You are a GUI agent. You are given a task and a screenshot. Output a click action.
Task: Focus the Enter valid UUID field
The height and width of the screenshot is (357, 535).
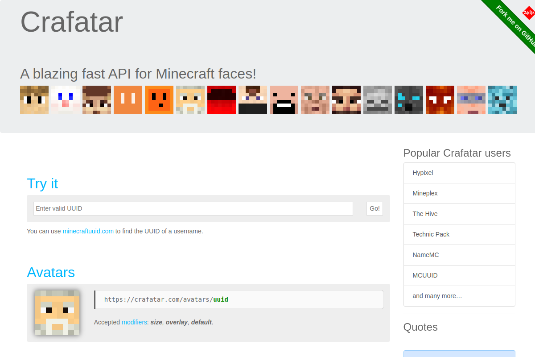pyautogui.click(x=193, y=208)
